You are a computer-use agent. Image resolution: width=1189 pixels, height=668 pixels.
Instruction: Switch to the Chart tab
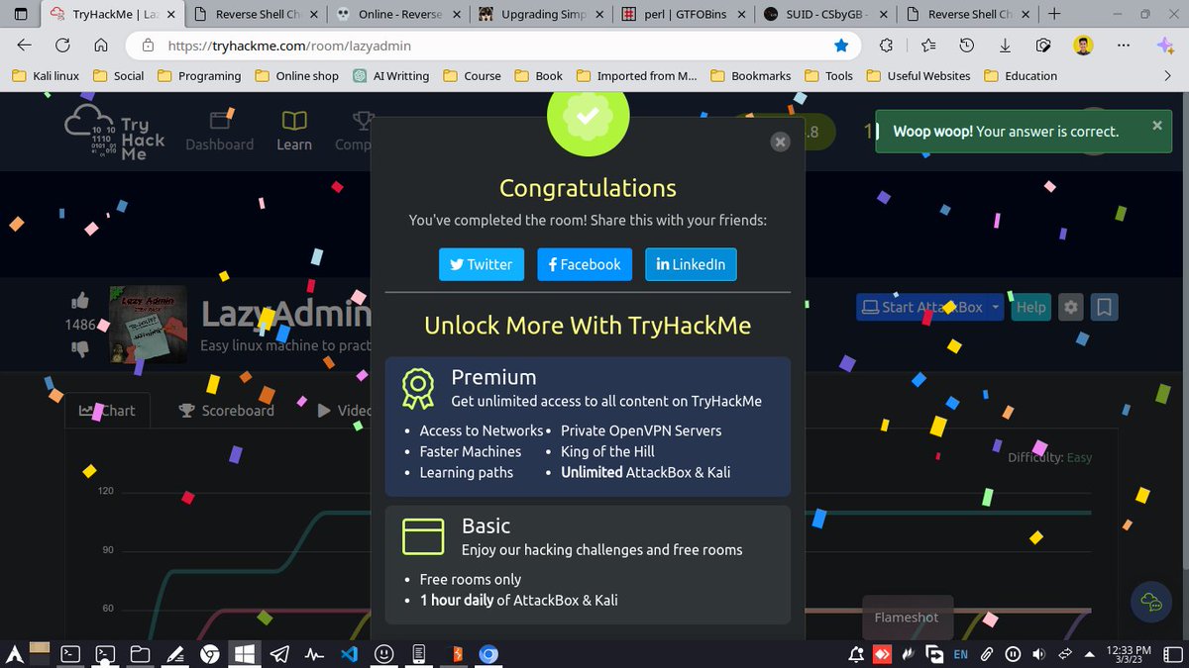[107, 410]
